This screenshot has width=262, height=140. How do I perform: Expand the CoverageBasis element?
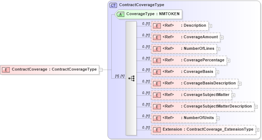[x=217, y=72]
